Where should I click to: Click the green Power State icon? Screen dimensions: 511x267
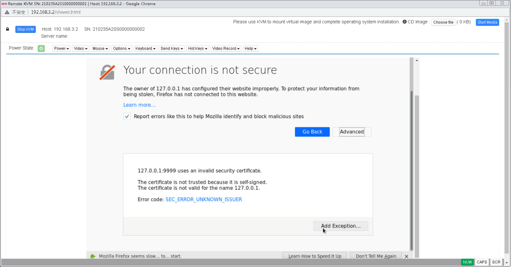[41, 48]
